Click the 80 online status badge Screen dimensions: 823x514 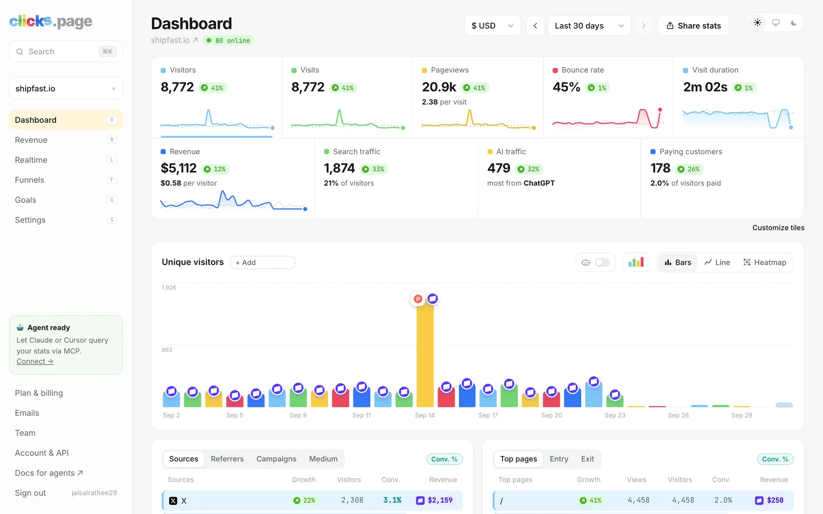tap(228, 41)
